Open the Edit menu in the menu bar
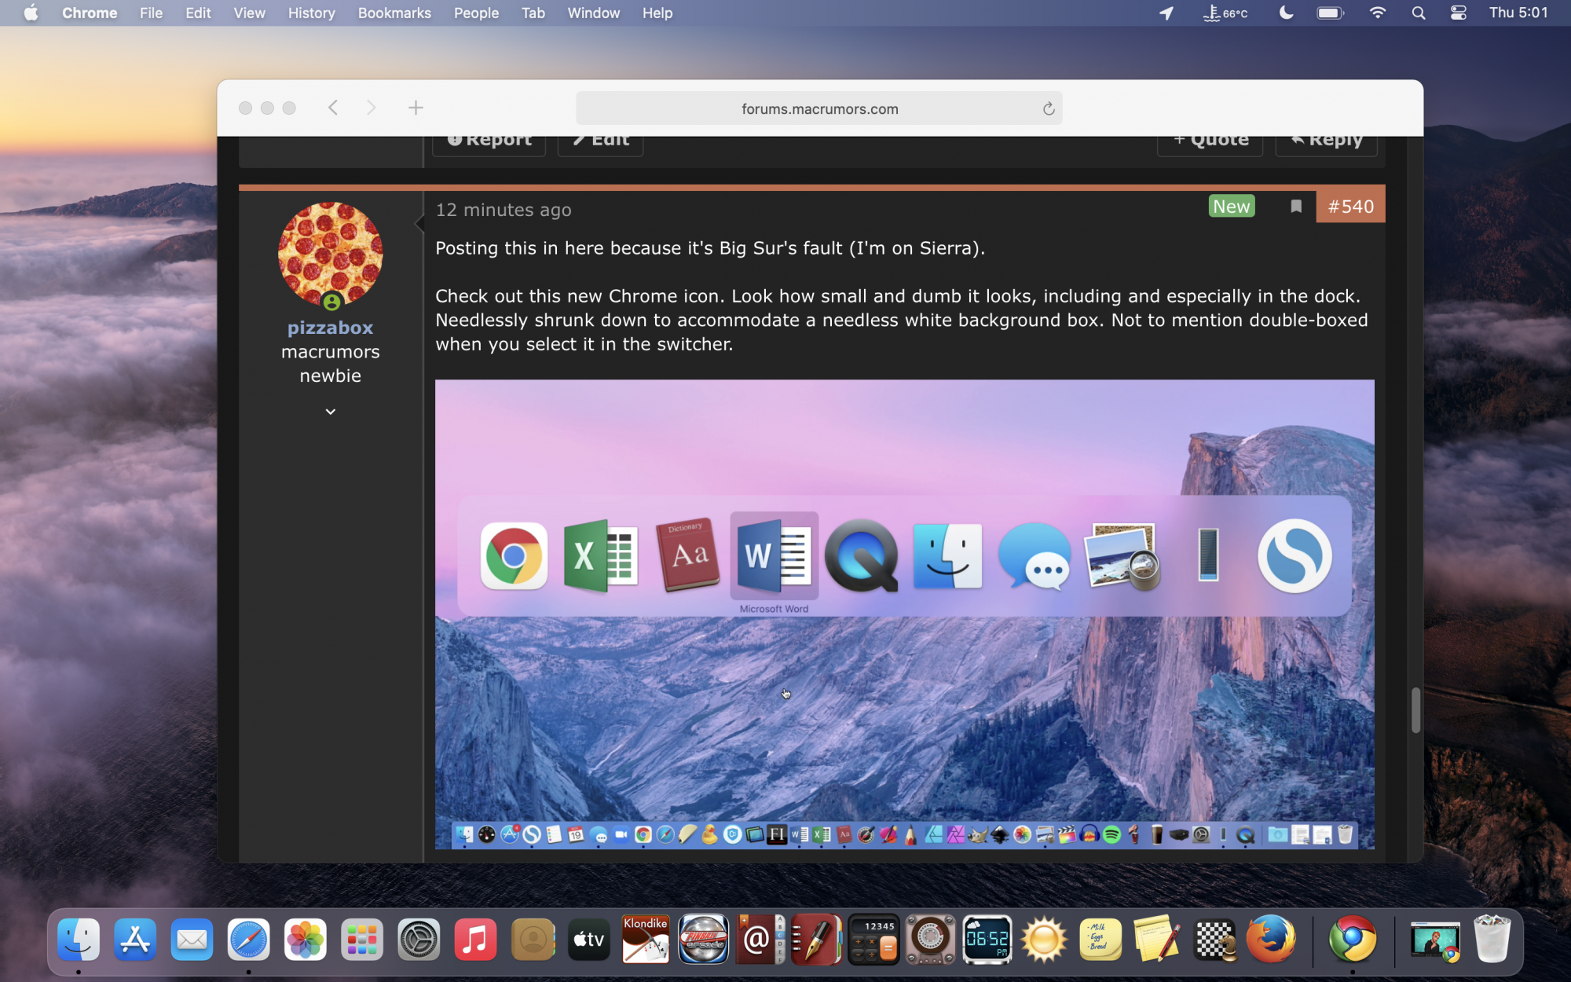1571x982 pixels. click(x=198, y=13)
